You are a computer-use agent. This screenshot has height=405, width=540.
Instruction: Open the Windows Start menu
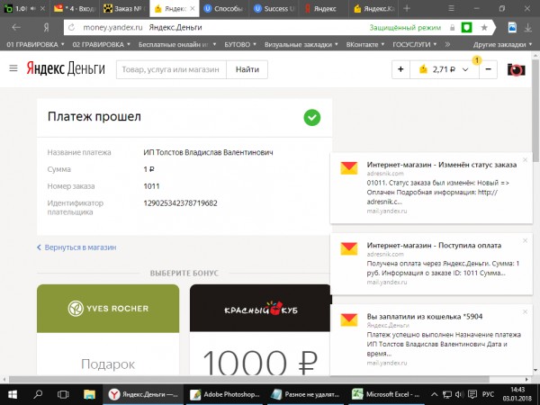[13, 394]
